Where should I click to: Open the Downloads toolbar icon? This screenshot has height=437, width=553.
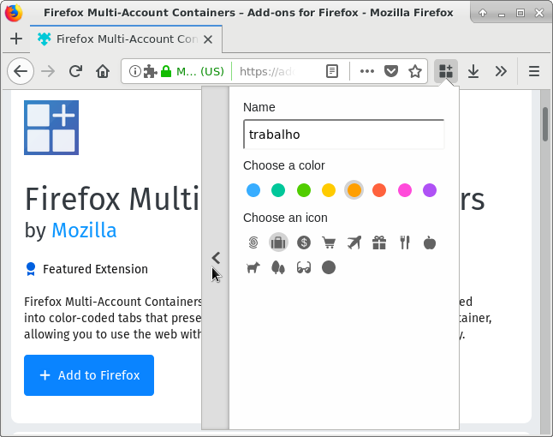pos(473,71)
